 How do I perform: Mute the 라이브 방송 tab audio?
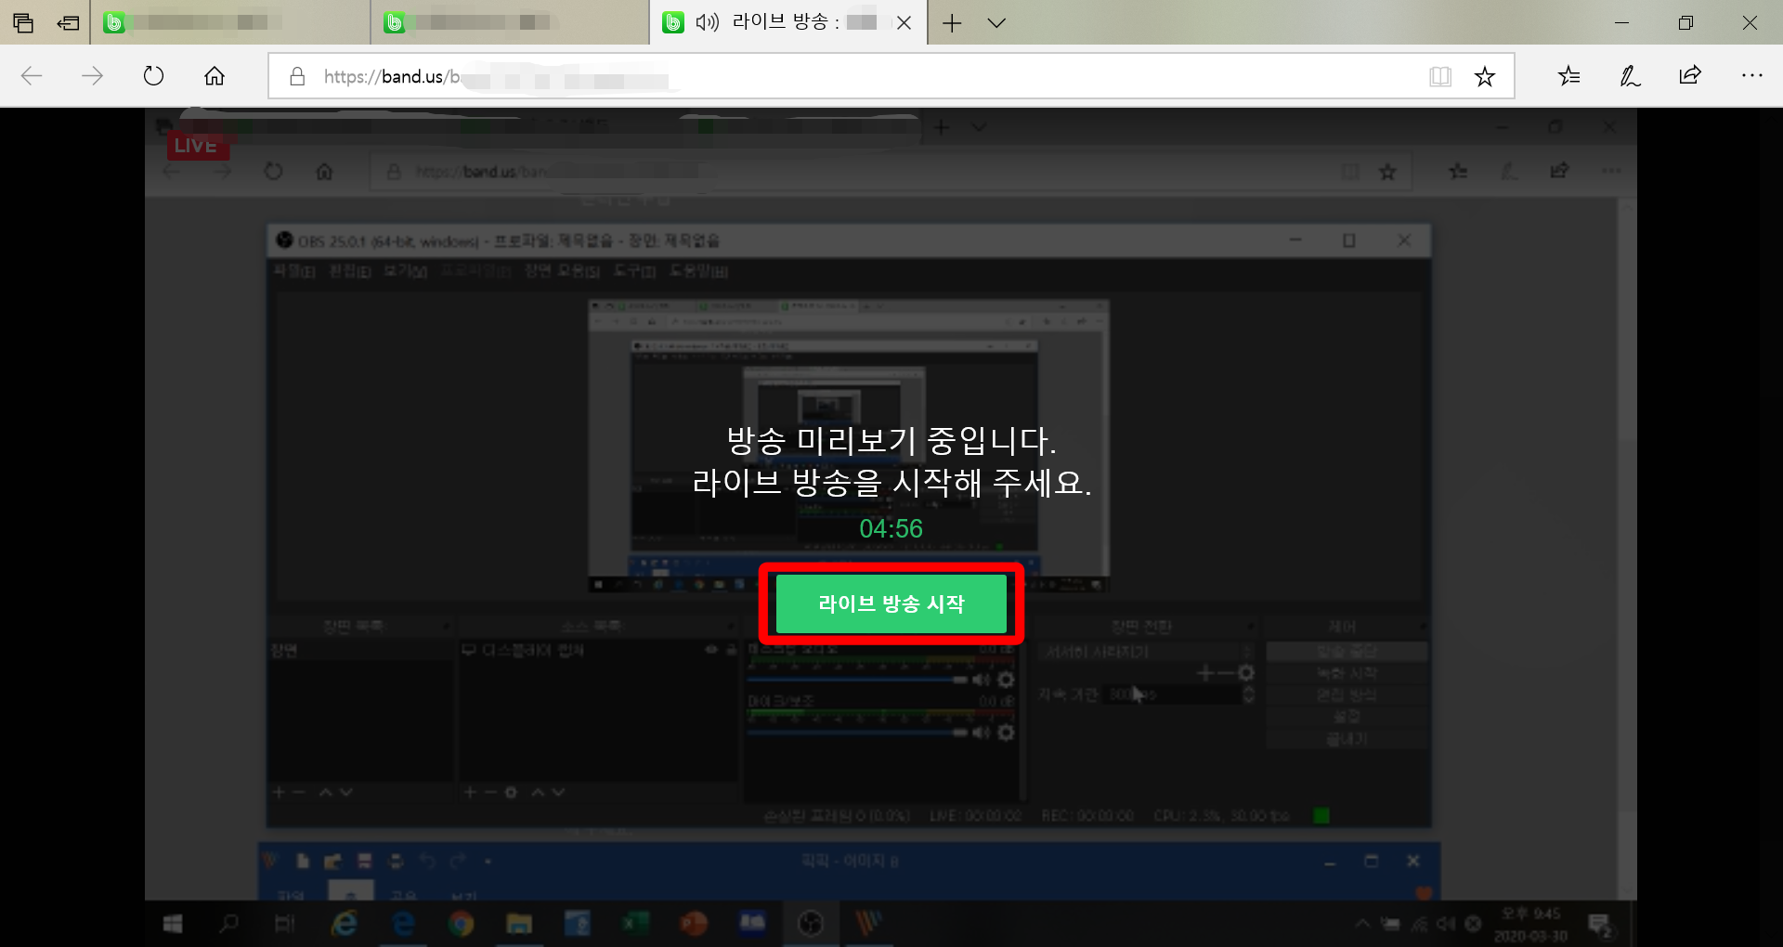pos(708,22)
